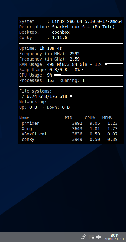126x242 pixels.
Task: Click the Uptime line in Conky
Action: (x=41, y=48)
